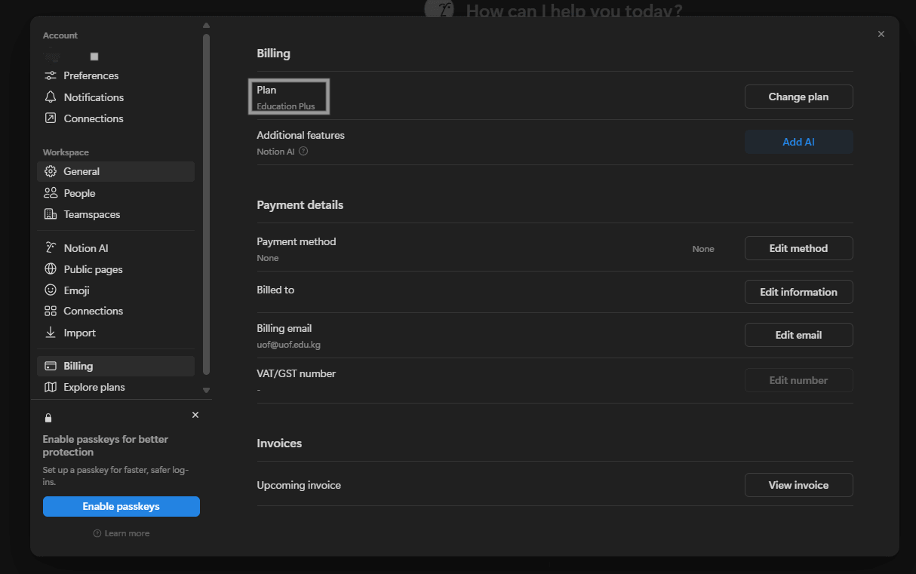Click the Explore plans map icon
The height and width of the screenshot is (574, 916).
51,387
